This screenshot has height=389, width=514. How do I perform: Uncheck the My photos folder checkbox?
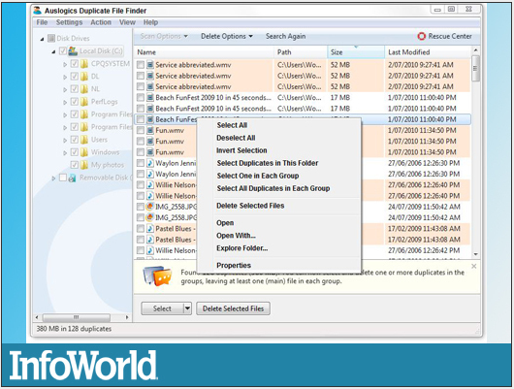(x=75, y=165)
